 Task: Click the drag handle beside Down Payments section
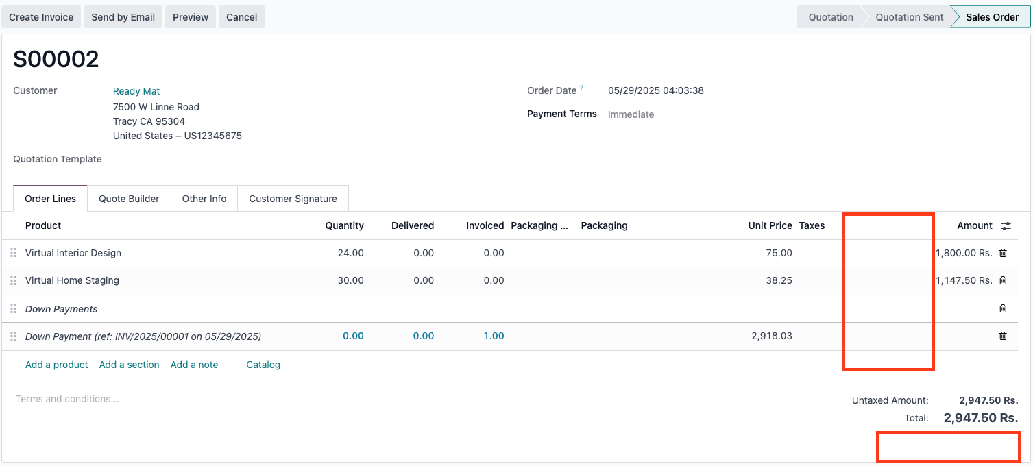13,309
